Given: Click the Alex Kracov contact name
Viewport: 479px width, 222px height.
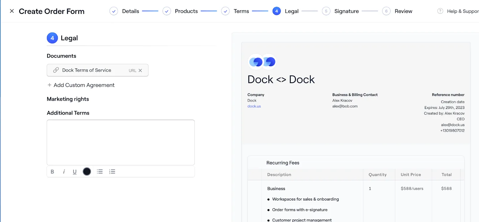Looking at the screenshot, I should point(342,101).
